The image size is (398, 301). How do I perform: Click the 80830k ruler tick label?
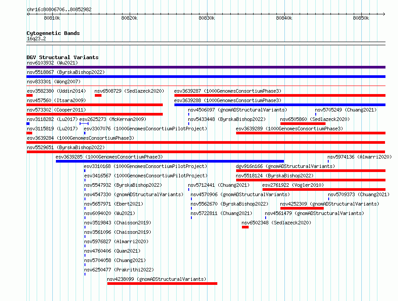pyautogui.click(x=207, y=18)
